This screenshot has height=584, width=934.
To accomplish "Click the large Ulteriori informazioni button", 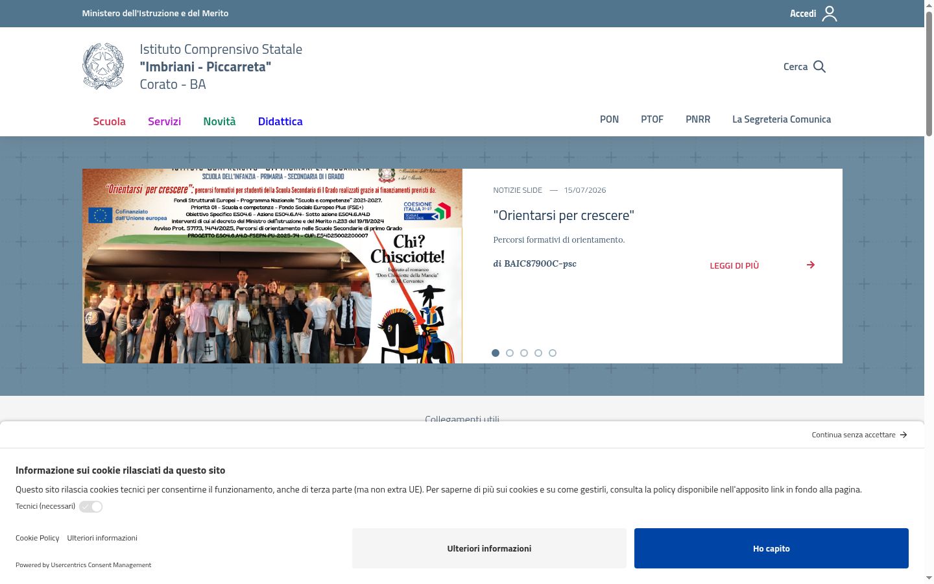I will pos(489,548).
